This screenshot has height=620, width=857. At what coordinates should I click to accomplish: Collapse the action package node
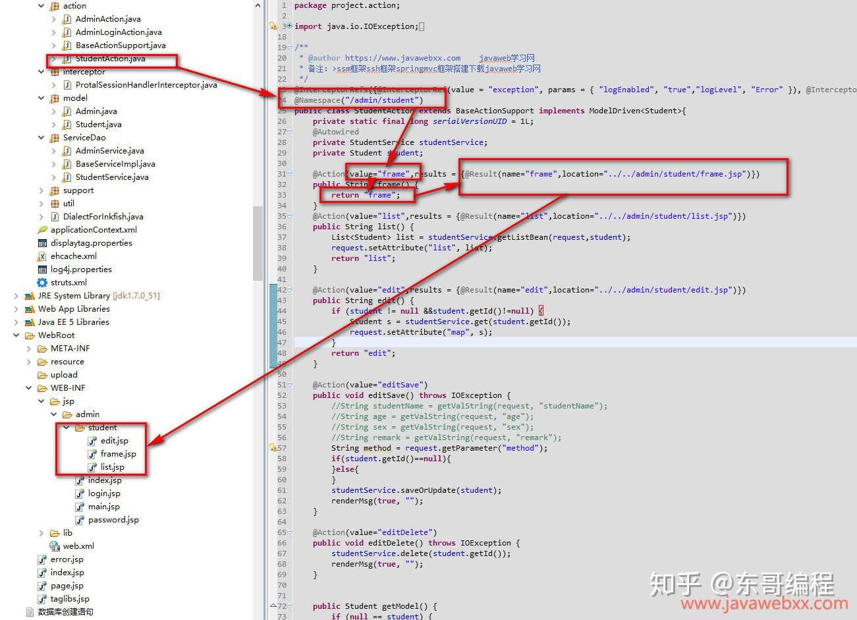[41, 6]
